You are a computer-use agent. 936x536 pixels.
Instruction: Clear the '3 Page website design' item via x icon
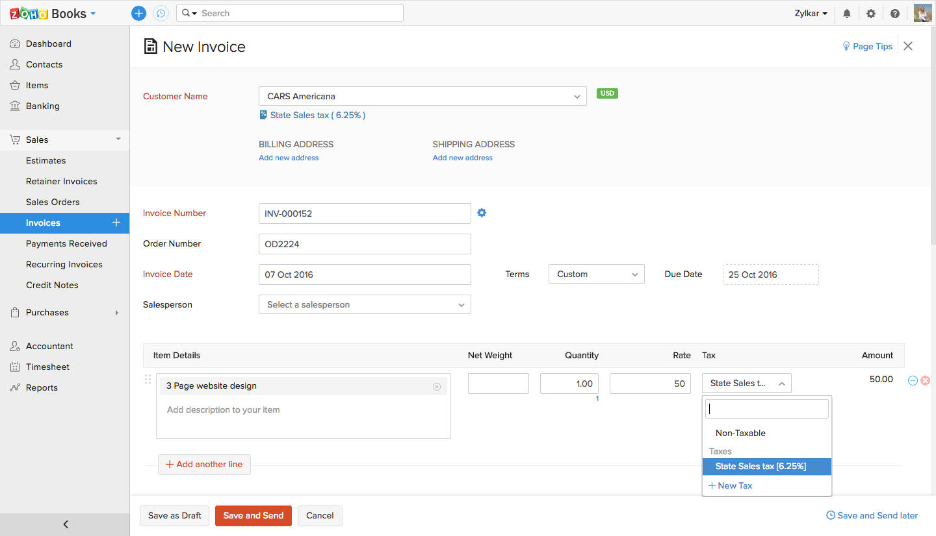coord(437,385)
